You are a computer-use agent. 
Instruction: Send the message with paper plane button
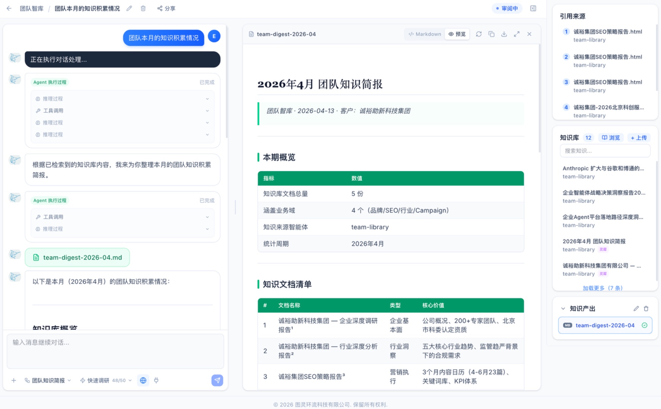tap(217, 380)
